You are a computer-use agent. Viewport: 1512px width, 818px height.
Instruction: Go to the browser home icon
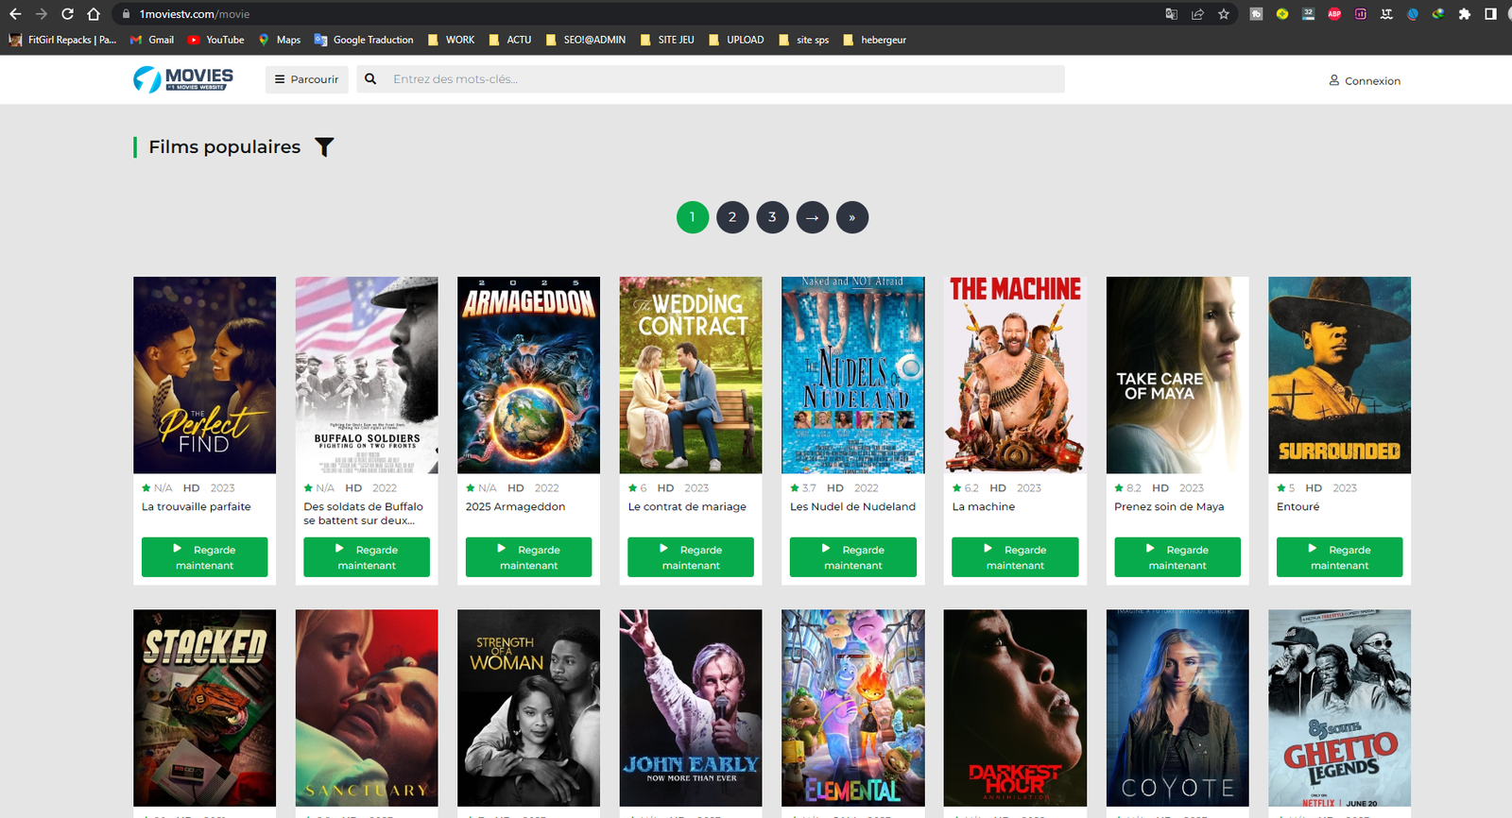coord(94,14)
